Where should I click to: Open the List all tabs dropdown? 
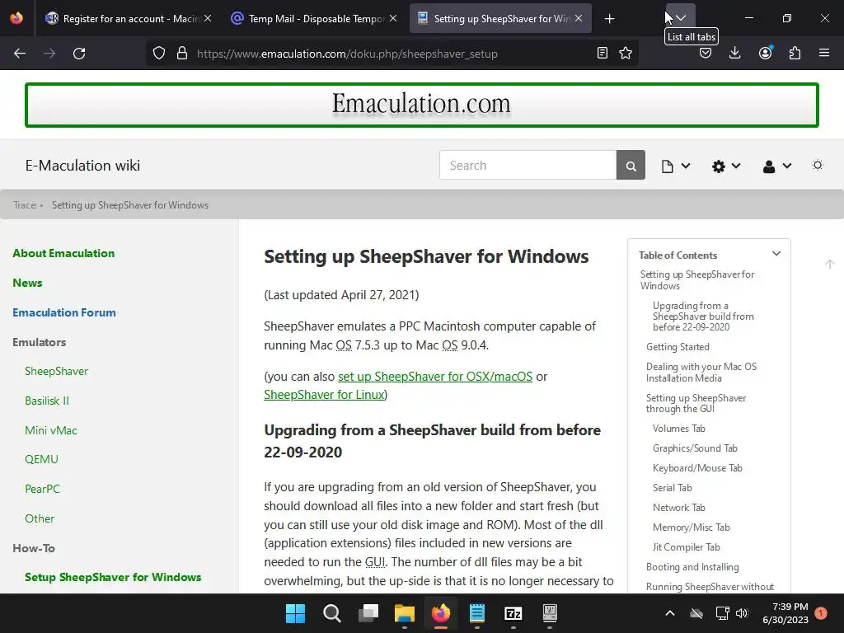[x=681, y=18]
